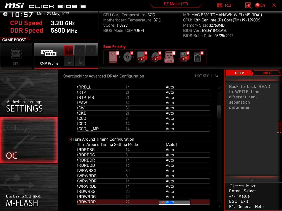Image resolution: width=282 pixels, height=211 pixels.
Task: Select the tRTP Auto value
Action: 170,92
